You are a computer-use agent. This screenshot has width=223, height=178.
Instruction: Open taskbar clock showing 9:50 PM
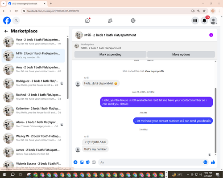coord(208,174)
